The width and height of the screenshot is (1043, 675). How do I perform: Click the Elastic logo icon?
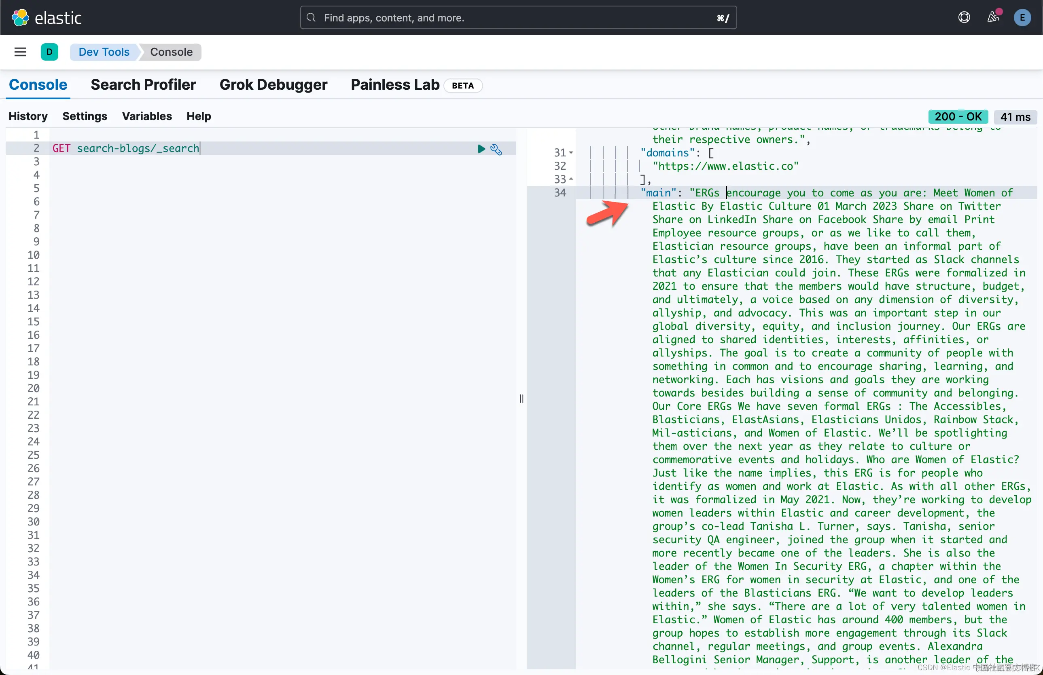point(20,18)
